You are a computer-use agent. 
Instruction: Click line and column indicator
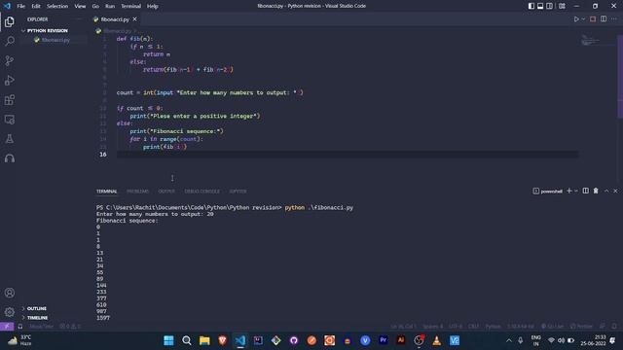point(403,327)
